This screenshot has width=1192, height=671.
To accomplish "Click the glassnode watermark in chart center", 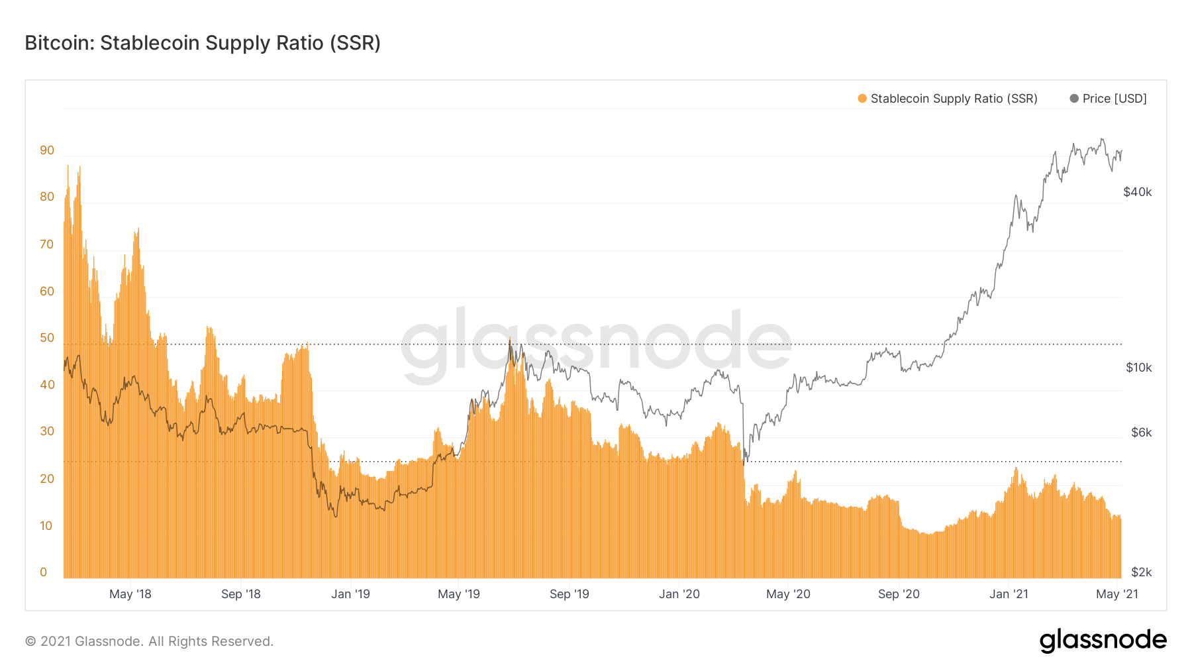I will [596, 344].
